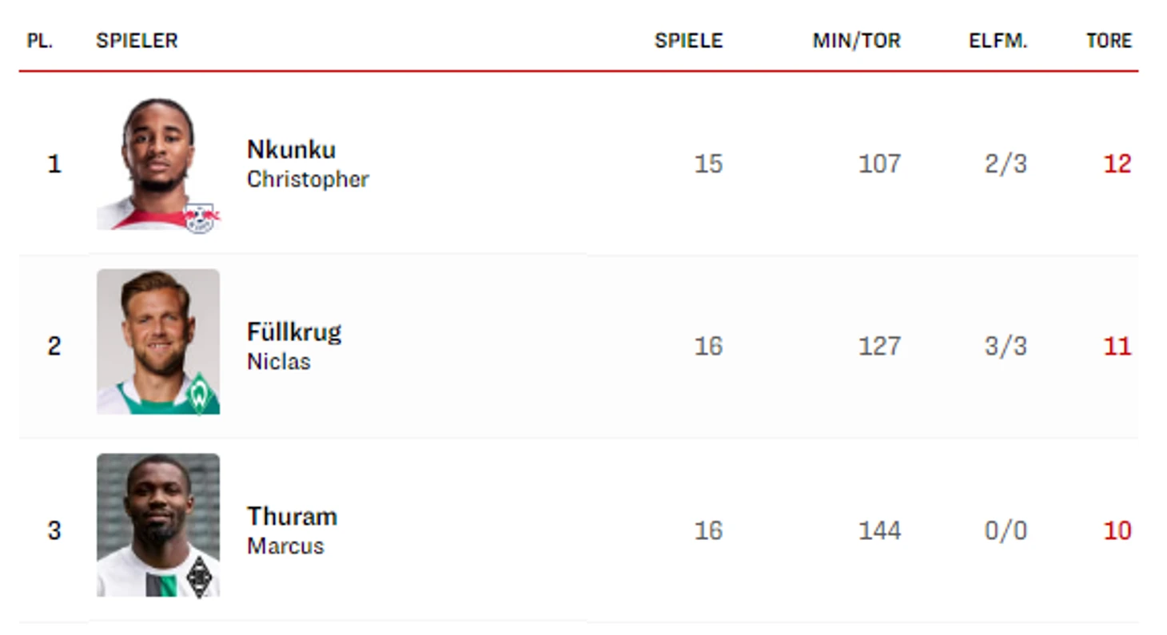Sort table by the ELFM. column header

pos(998,41)
